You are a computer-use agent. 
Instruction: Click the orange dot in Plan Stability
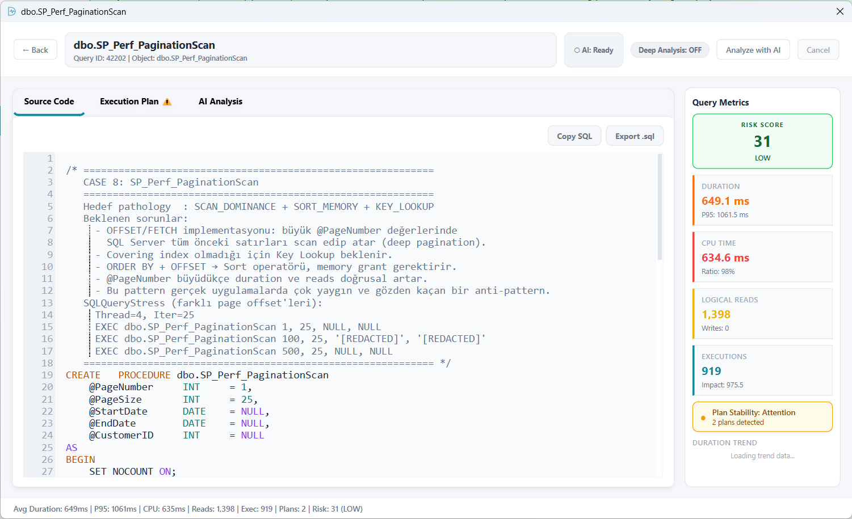coord(703,418)
